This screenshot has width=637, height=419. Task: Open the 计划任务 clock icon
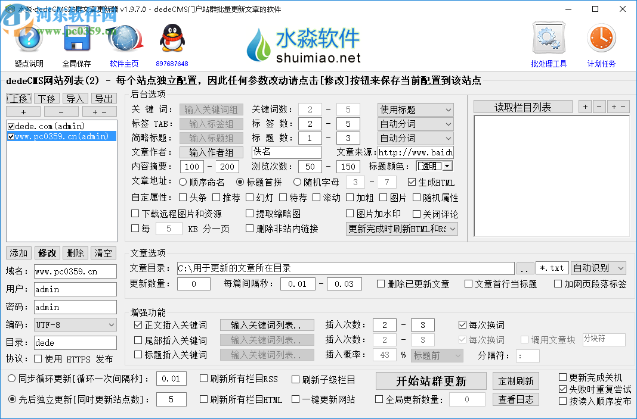[601, 37]
